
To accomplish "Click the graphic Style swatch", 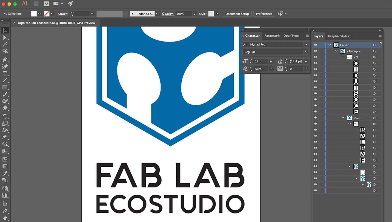I will coord(211,14).
